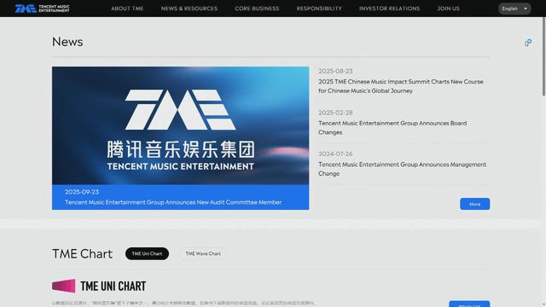Click the TME Chart section heading
The width and height of the screenshot is (546, 307).
(82, 254)
